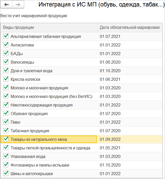165x179 pixels.
Task: Click the Виды продукции column header
Action: 49,28
